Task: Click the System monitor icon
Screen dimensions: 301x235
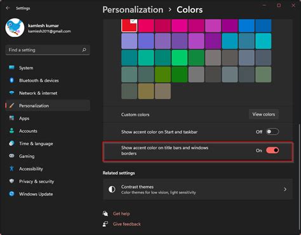Action: [11, 67]
